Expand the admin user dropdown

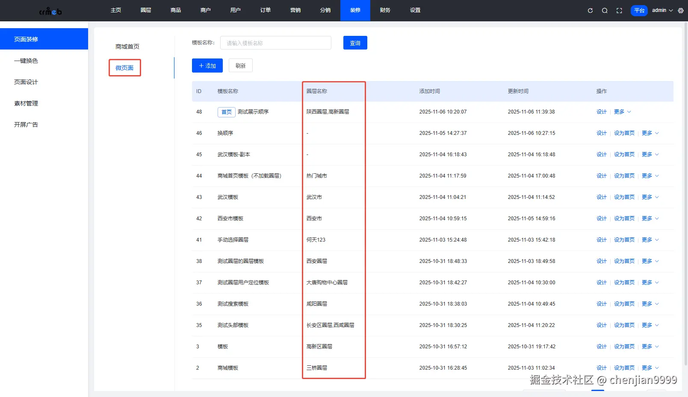[x=662, y=10]
